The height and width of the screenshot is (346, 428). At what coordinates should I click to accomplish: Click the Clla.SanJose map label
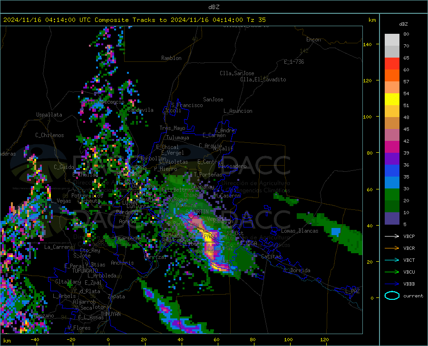tap(237, 73)
